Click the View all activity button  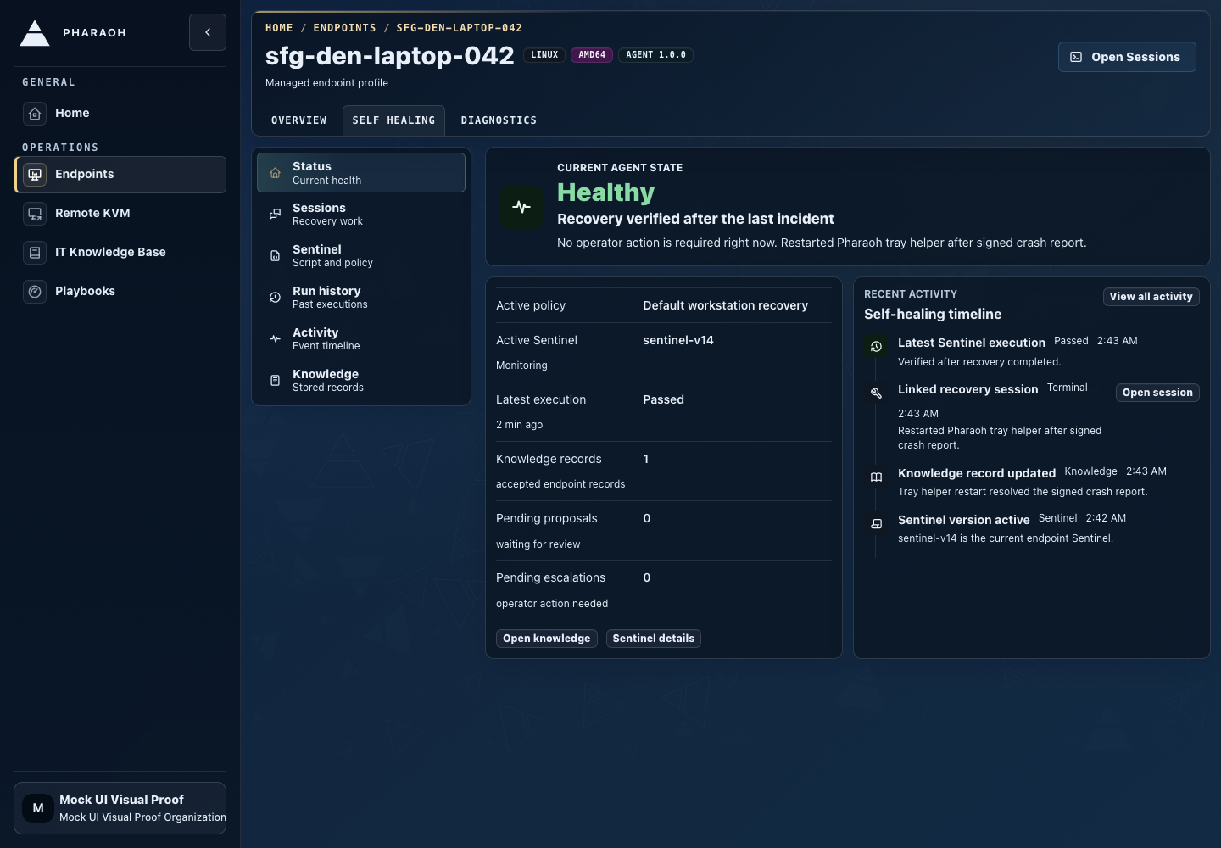pos(1151,297)
